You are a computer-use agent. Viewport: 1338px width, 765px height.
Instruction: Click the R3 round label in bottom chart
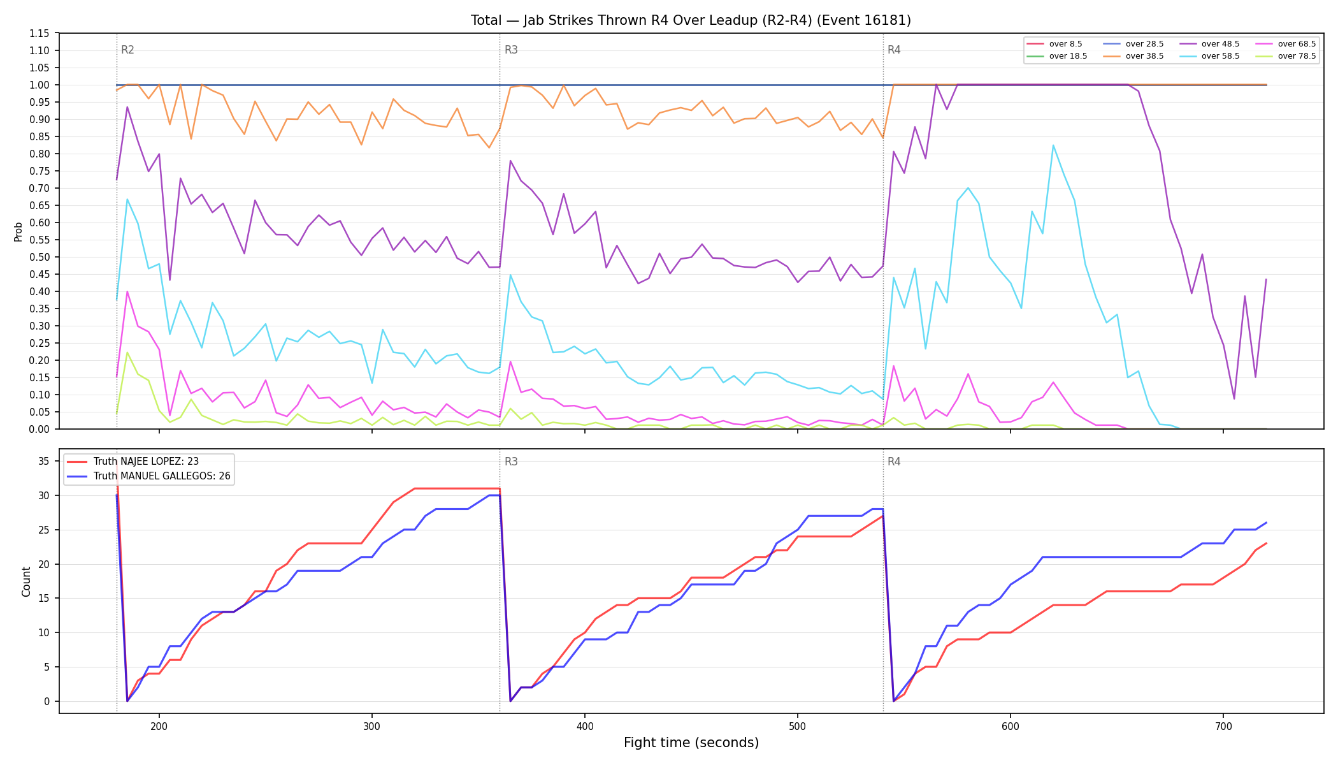[511, 462]
